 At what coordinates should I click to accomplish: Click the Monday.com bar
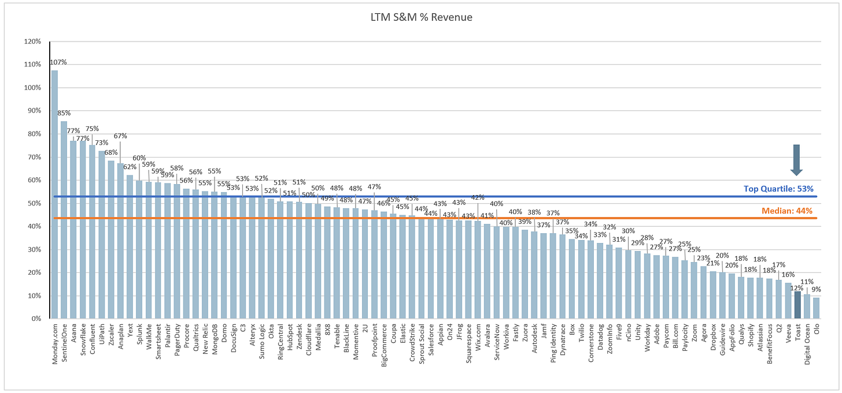point(54,194)
